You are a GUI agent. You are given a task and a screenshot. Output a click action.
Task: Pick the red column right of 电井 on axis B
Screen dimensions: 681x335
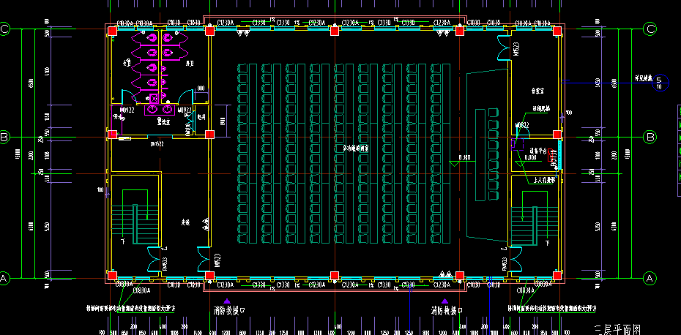pos(209,135)
